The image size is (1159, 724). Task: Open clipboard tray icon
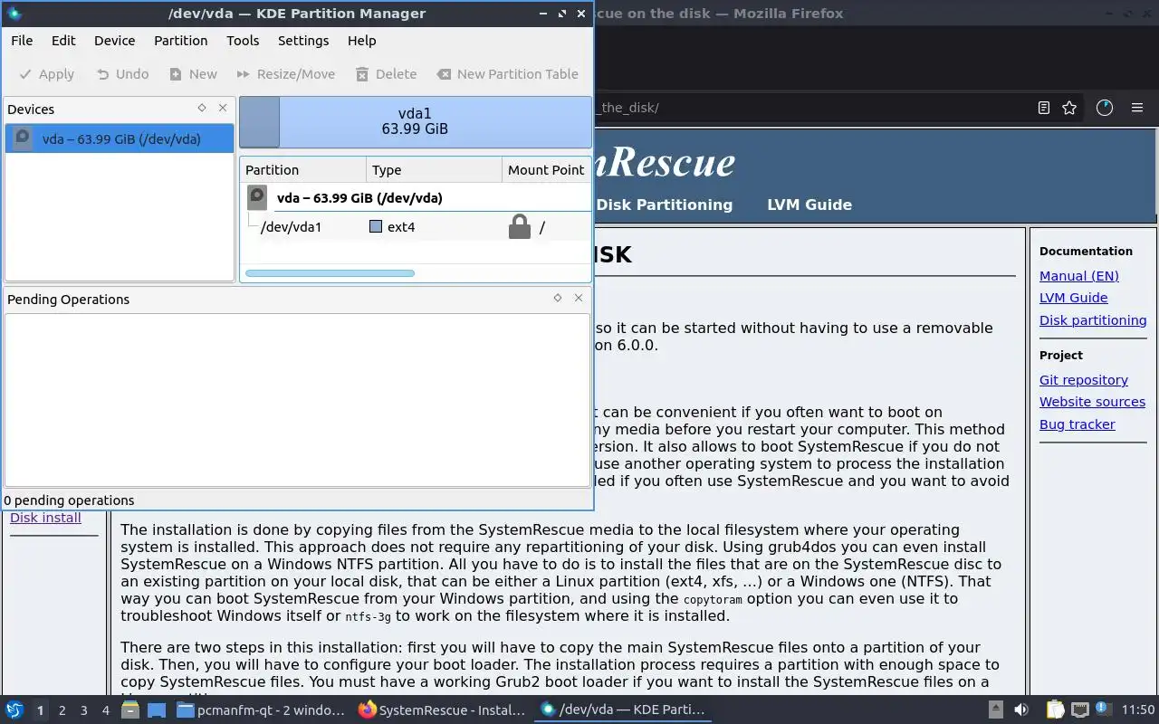coord(1055,710)
